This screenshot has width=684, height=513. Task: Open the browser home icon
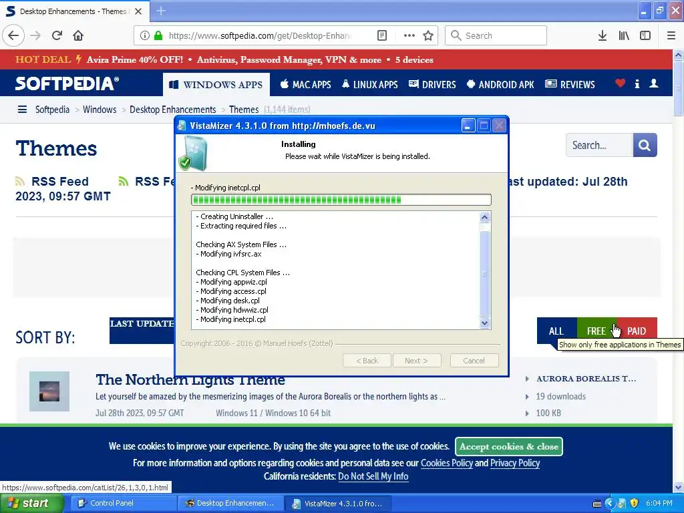point(78,35)
